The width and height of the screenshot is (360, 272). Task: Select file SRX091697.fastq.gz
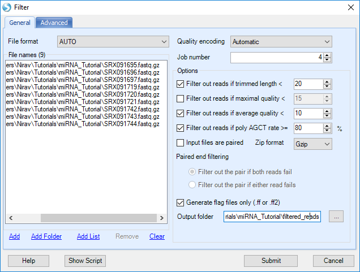tap(83, 80)
